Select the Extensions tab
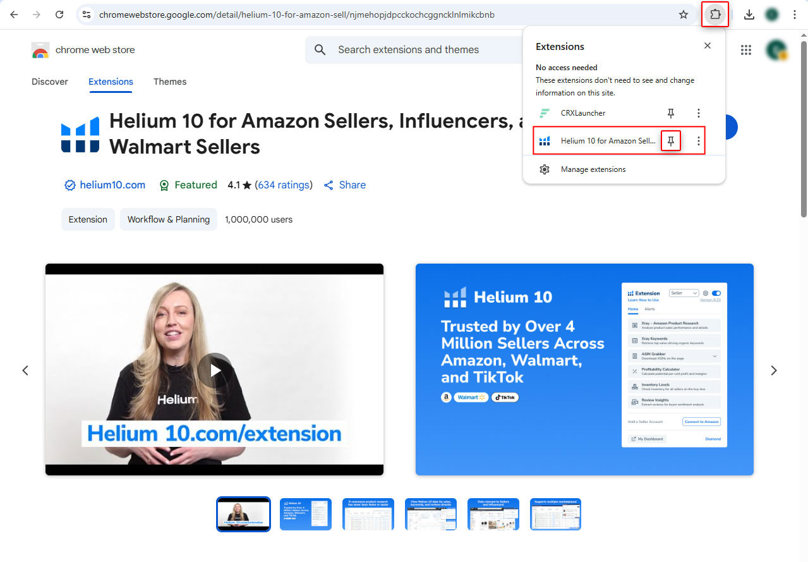 coord(111,82)
